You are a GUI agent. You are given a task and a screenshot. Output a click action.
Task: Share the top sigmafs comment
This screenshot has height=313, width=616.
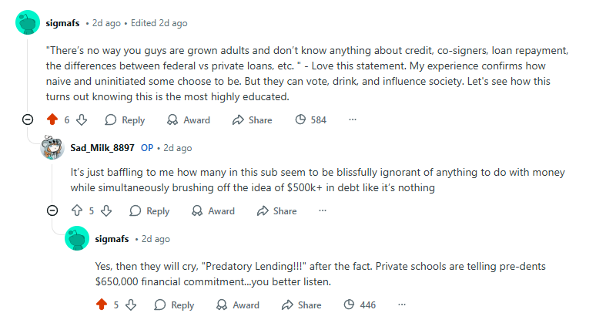(252, 119)
